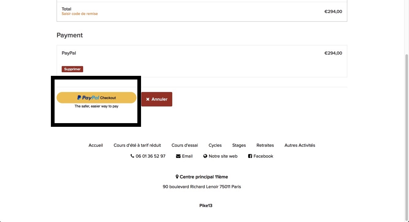Open Retraites link
Viewport: 409px width, 222px height.
[x=265, y=145]
